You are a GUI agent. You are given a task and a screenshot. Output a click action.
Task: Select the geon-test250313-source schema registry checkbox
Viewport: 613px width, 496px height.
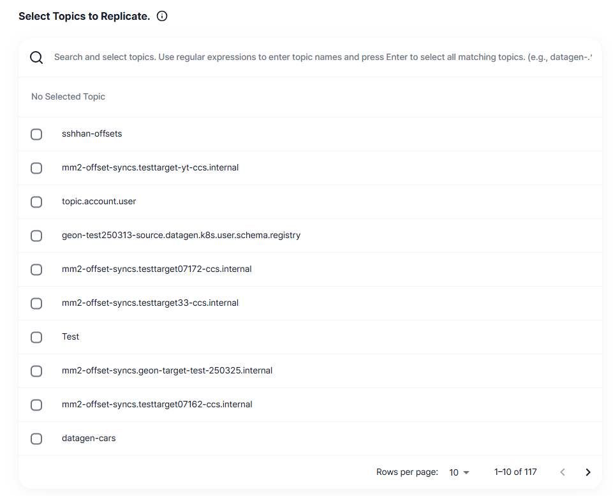point(36,236)
